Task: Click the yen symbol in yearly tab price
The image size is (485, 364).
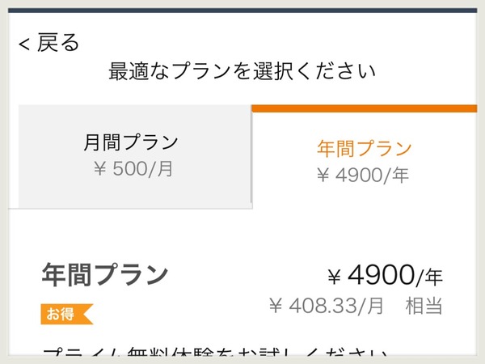Action: click(323, 176)
